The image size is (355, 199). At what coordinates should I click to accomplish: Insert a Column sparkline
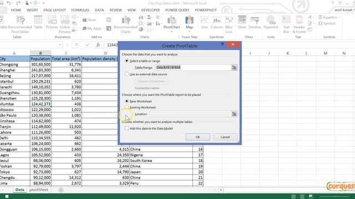point(217,23)
